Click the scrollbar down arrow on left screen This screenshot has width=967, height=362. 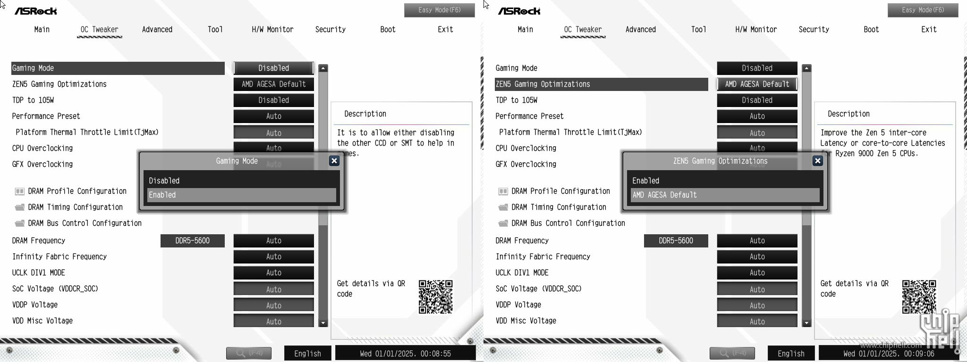pyautogui.click(x=323, y=323)
